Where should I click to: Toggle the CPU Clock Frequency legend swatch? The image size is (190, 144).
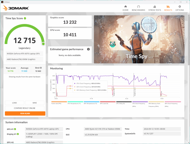[140, 102]
